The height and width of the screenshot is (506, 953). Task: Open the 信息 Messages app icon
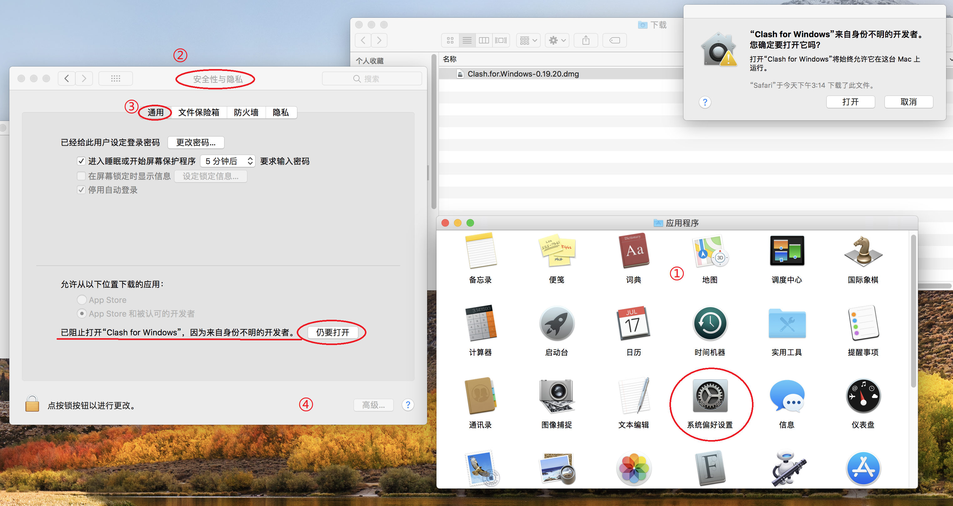pyautogui.click(x=787, y=395)
